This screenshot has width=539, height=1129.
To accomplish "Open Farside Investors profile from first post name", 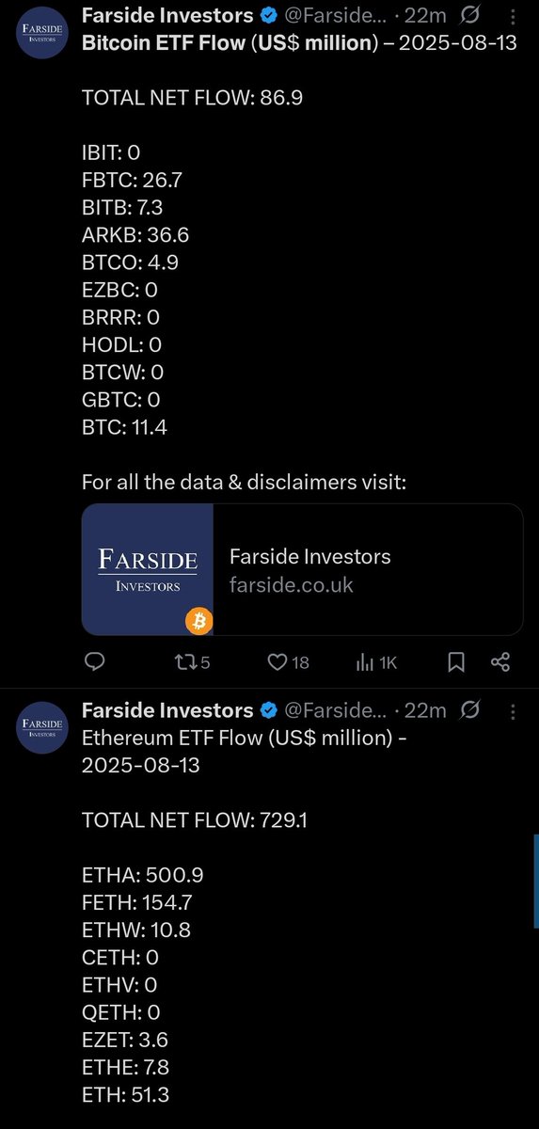I will pyautogui.click(x=167, y=16).
